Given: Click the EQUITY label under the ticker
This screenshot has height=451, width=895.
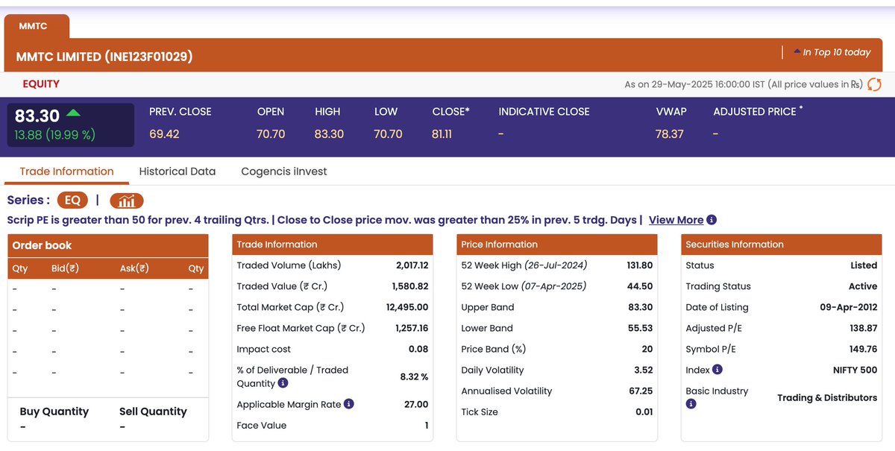Looking at the screenshot, I should click(x=41, y=84).
